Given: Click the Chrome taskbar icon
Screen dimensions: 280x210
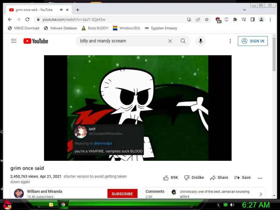Looking at the screenshot, I should (x=63, y=205).
